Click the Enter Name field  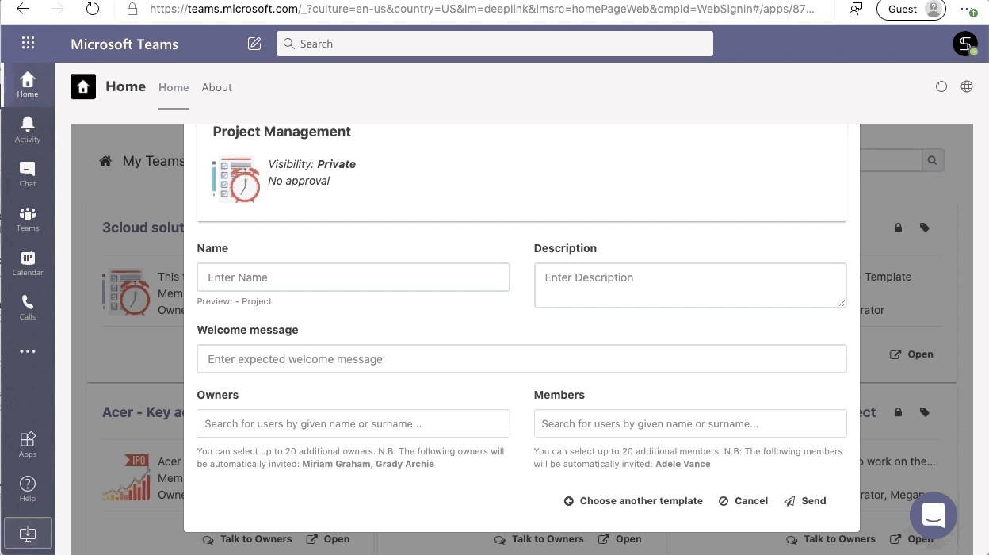point(353,277)
